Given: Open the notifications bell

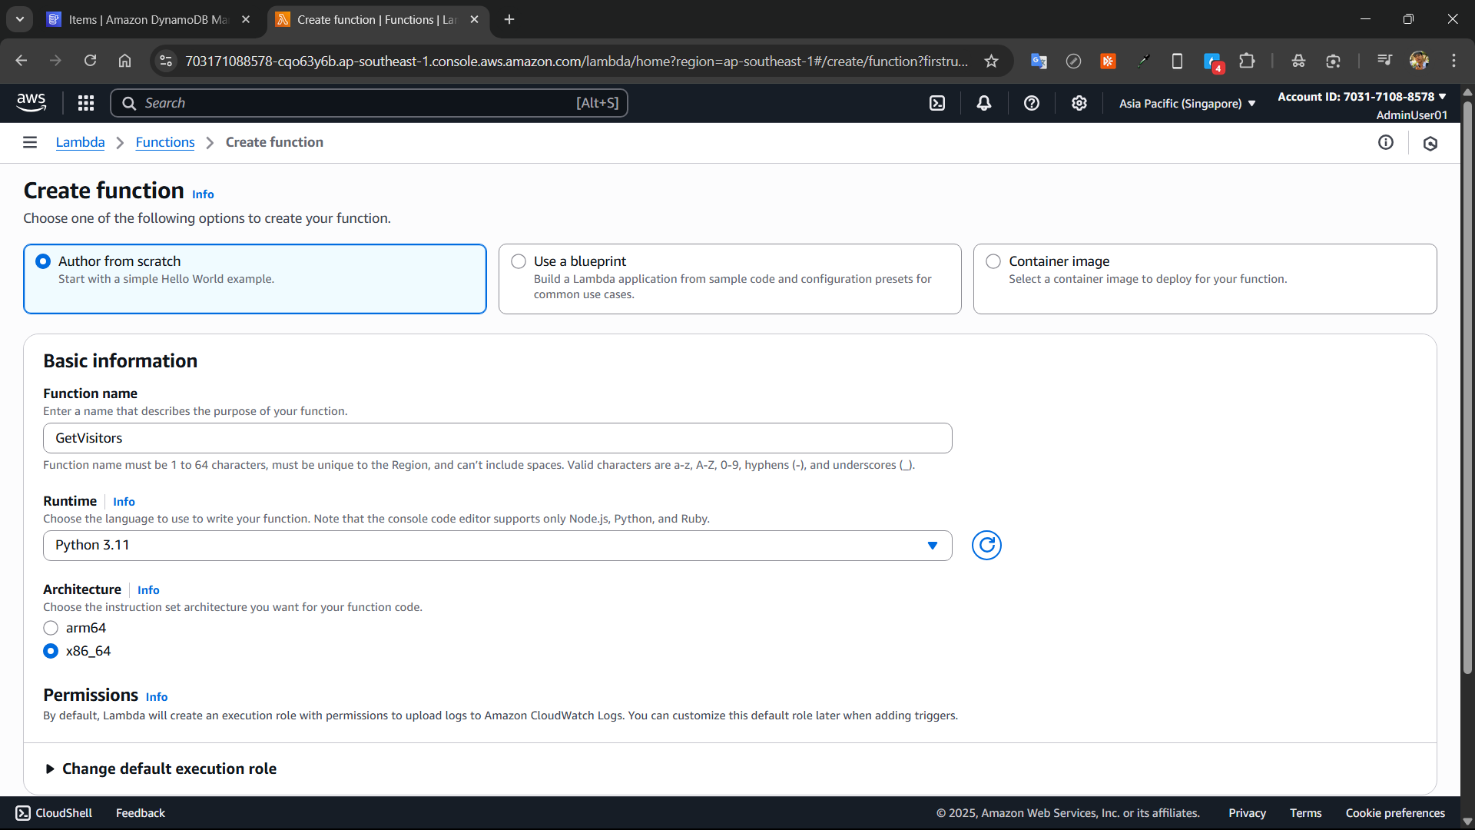Looking at the screenshot, I should coord(984,103).
